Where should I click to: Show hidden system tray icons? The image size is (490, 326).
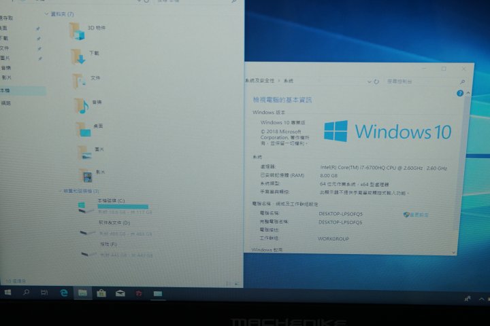481,299
